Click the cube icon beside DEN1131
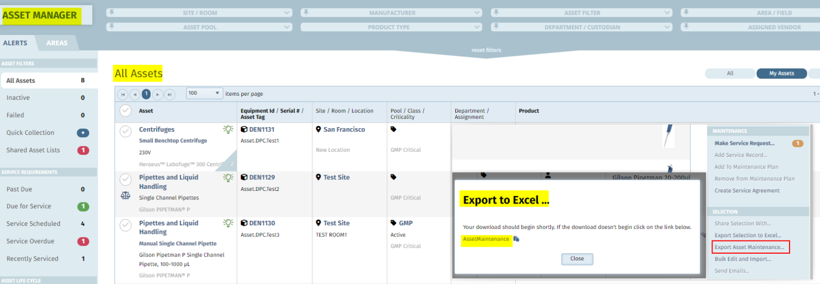 (x=244, y=130)
